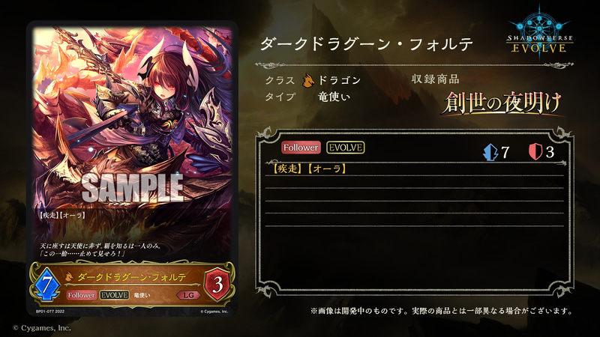600x337 pixels.
Task: Click the blue attack sword icon in info panel
Action: point(490,152)
